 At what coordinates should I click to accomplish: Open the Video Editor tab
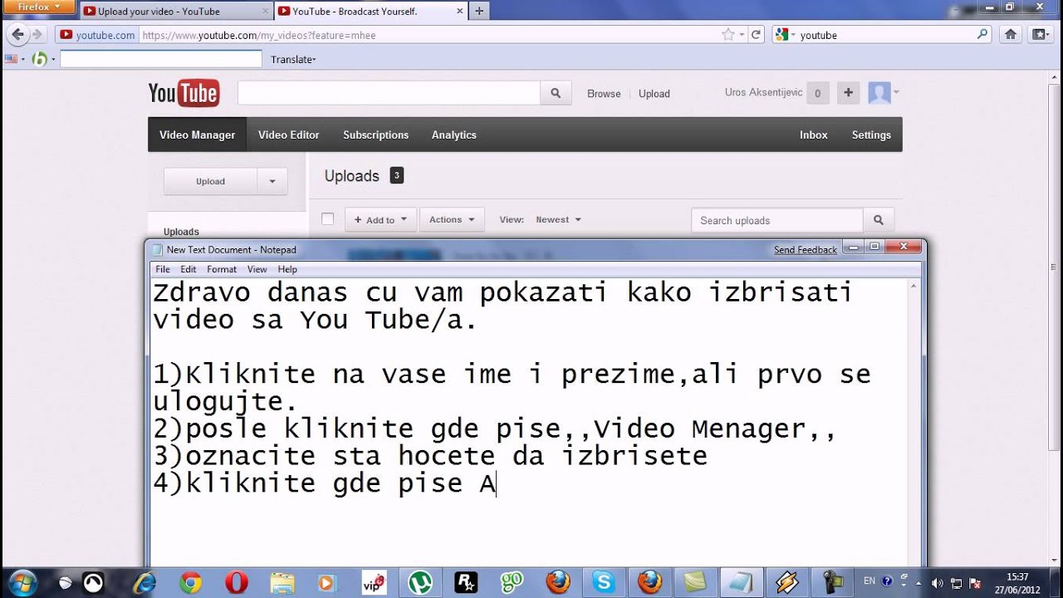coord(288,135)
